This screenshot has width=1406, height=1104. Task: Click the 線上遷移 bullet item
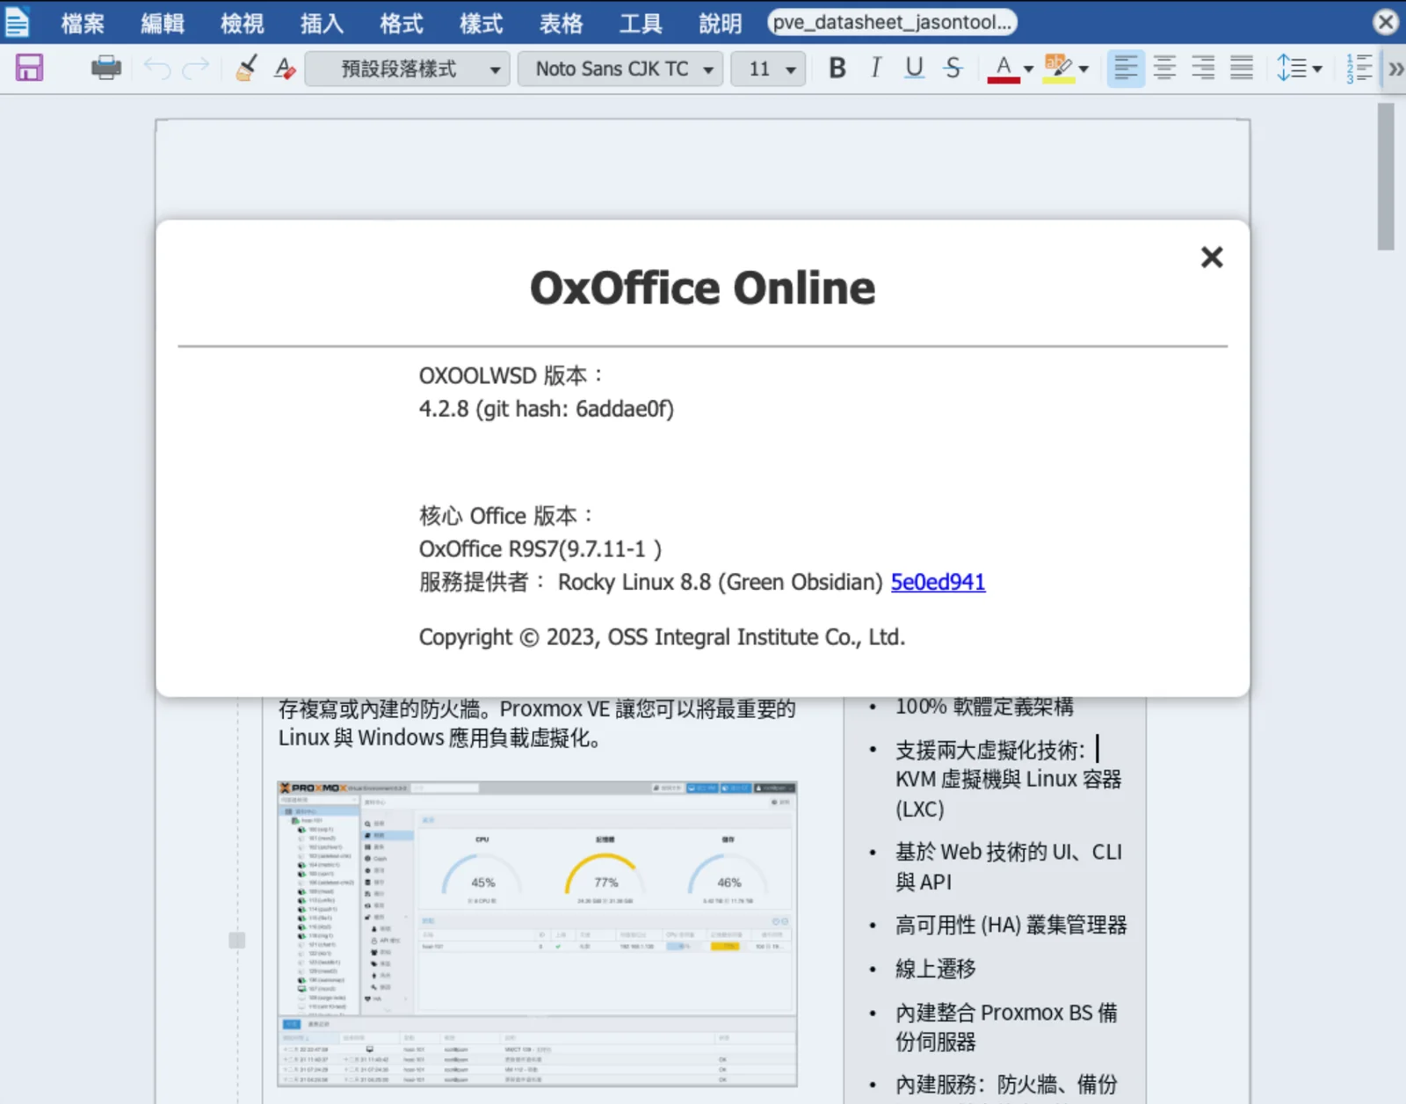(935, 969)
